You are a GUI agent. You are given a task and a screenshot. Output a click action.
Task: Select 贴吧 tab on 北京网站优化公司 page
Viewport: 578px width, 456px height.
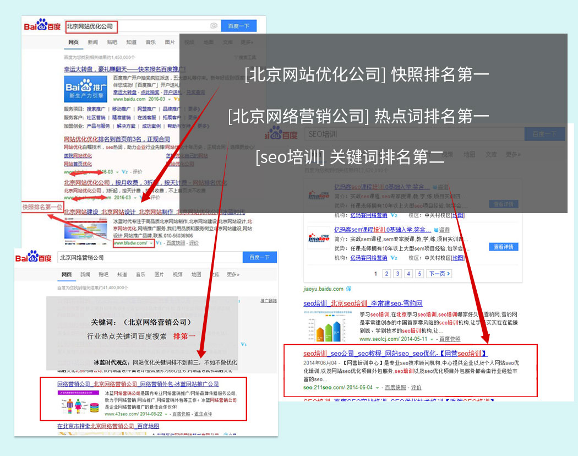[112, 42]
